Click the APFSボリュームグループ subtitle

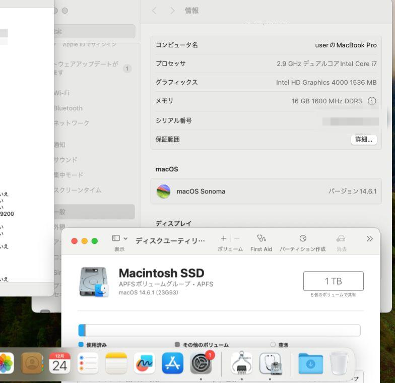(166, 284)
